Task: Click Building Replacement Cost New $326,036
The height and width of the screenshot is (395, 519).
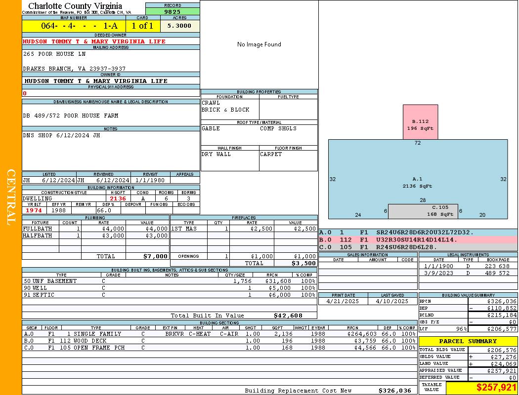Action: click(395, 391)
